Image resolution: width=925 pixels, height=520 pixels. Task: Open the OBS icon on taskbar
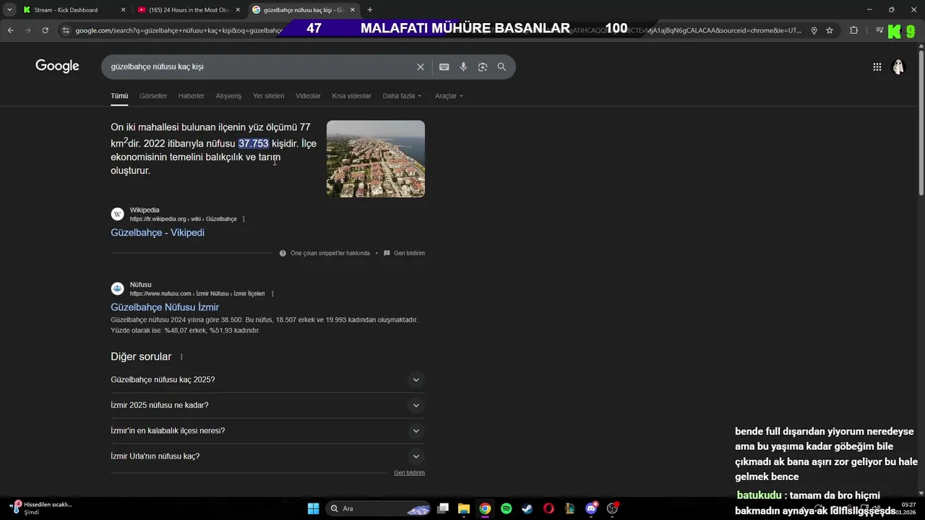(613, 508)
